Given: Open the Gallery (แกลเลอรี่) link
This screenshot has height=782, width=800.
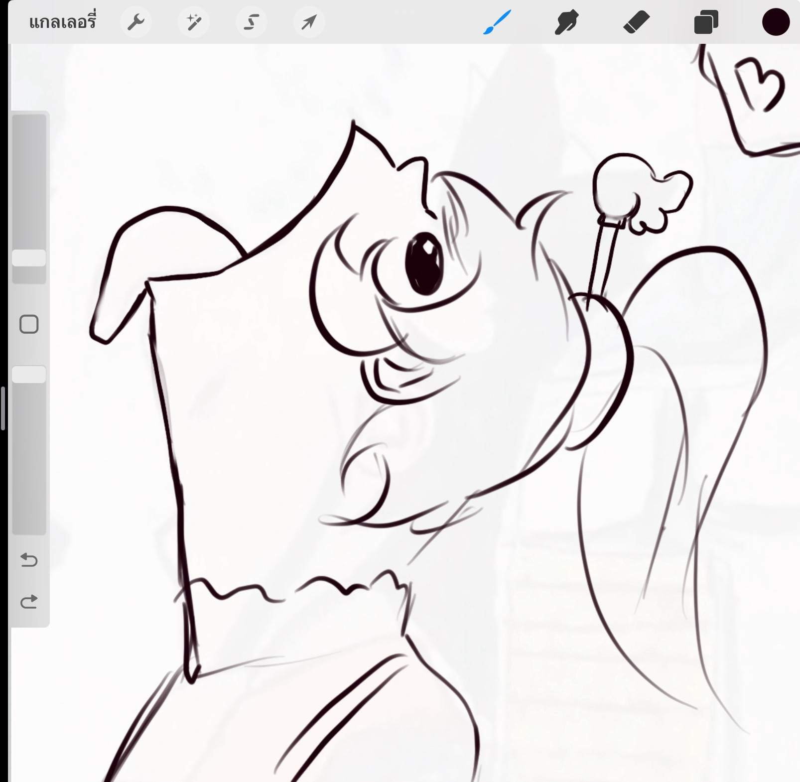Looking at the screenshot, I should tap(62, 22).
